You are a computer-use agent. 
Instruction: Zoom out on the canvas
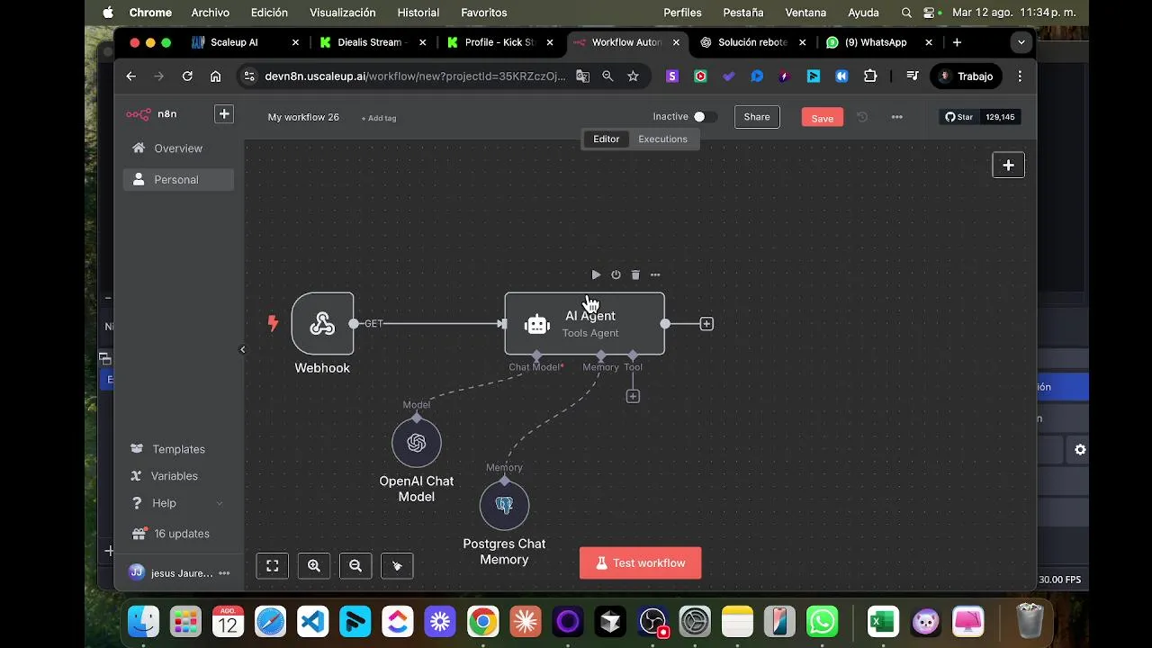(x=355, y=565)
